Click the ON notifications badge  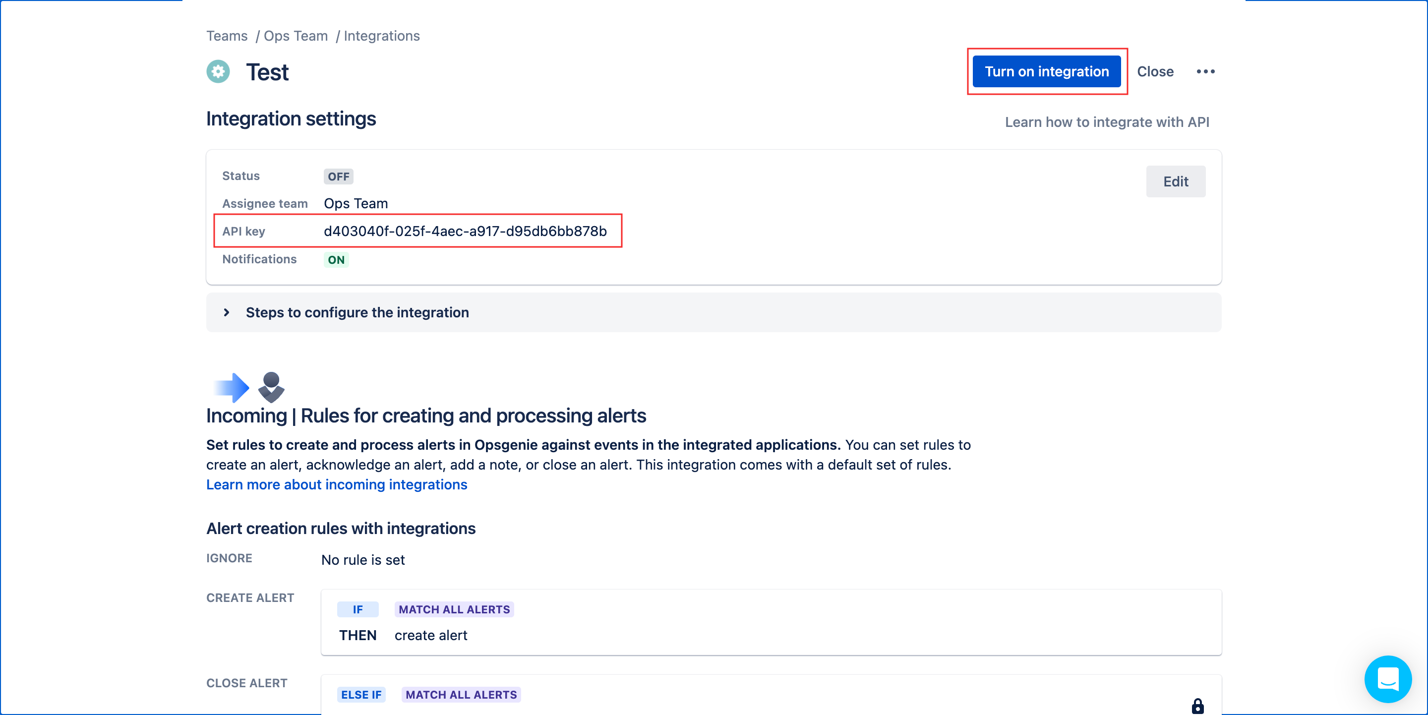click(336, 260)
